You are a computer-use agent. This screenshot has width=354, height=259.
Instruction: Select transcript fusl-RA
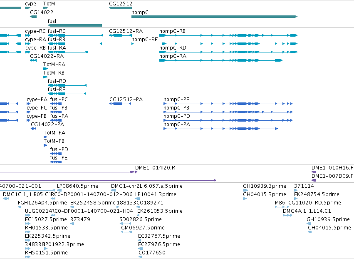(x=68, y=52)
